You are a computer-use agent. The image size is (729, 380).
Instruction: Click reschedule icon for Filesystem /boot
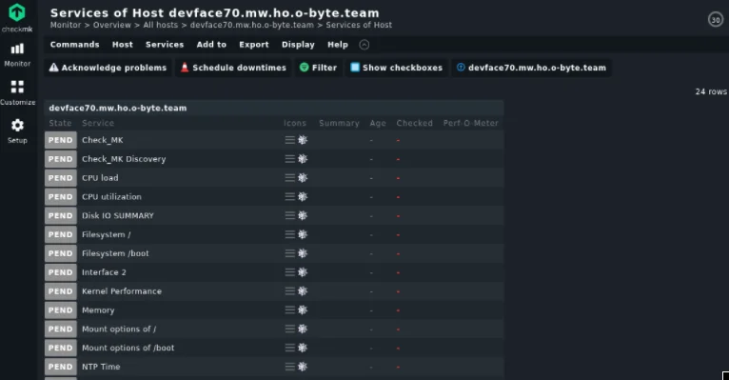(303, 253)
